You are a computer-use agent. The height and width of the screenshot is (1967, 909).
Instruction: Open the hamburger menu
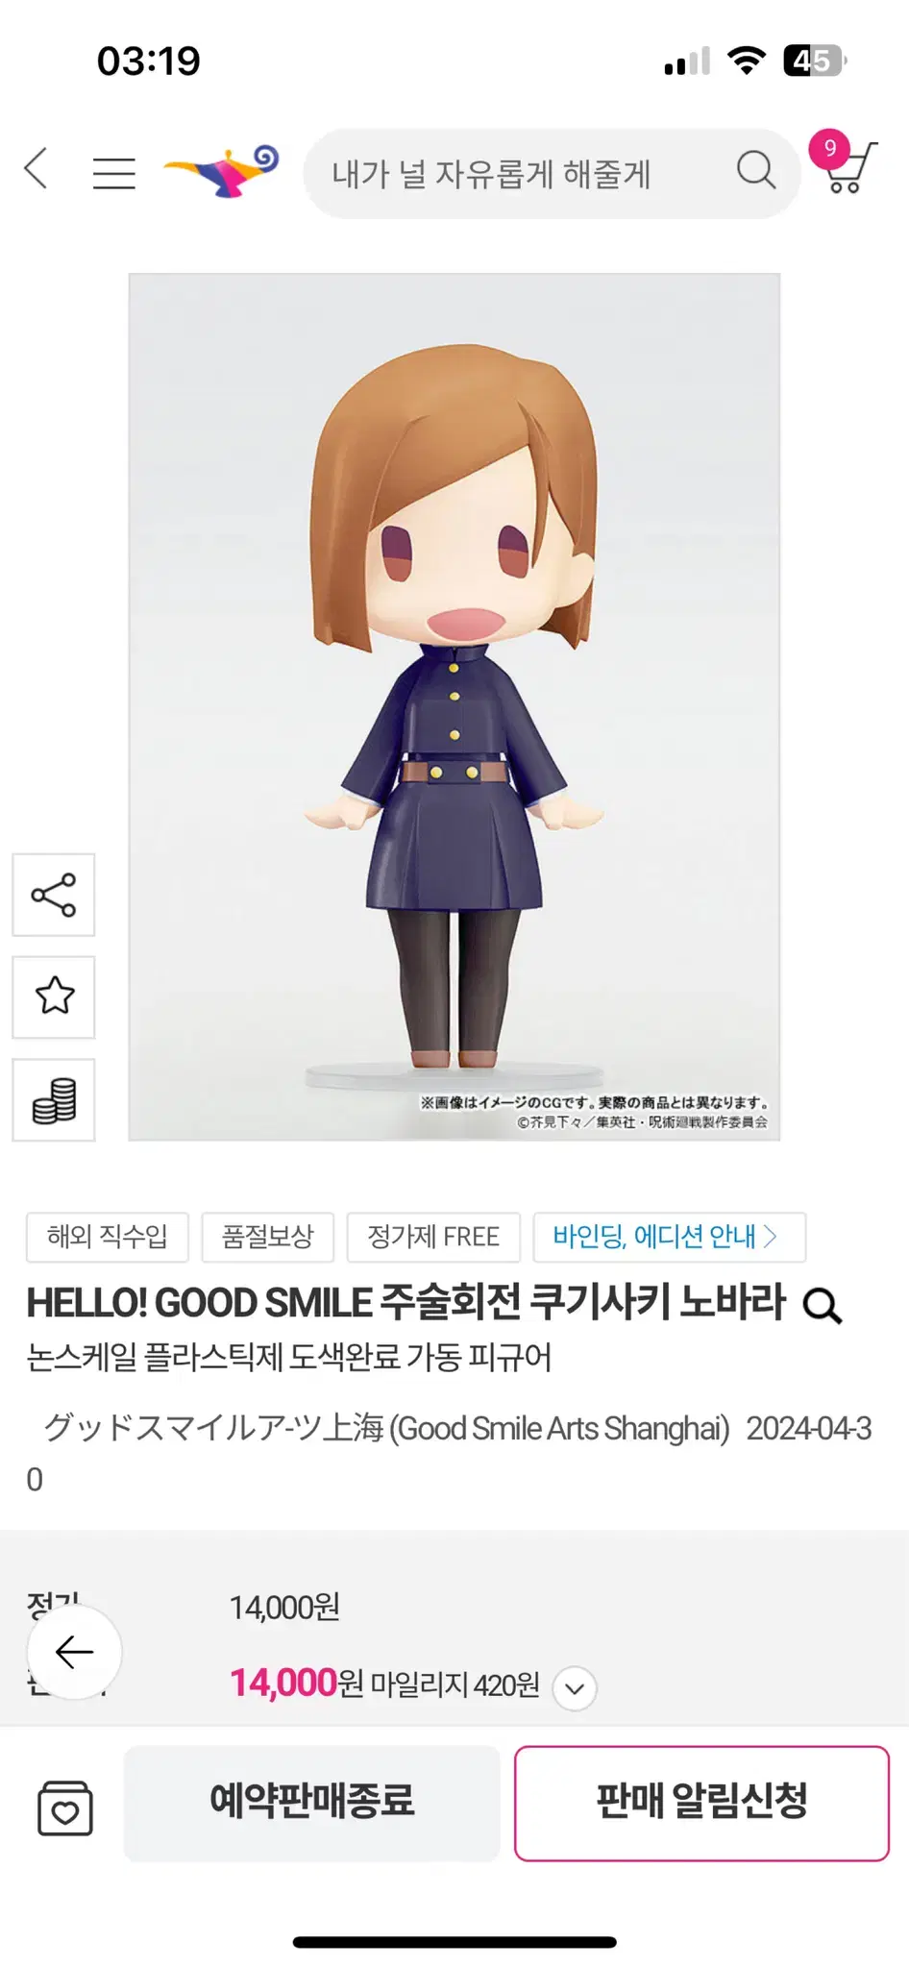[113, 173]
